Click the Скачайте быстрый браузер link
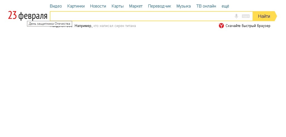 coord(248,26)
